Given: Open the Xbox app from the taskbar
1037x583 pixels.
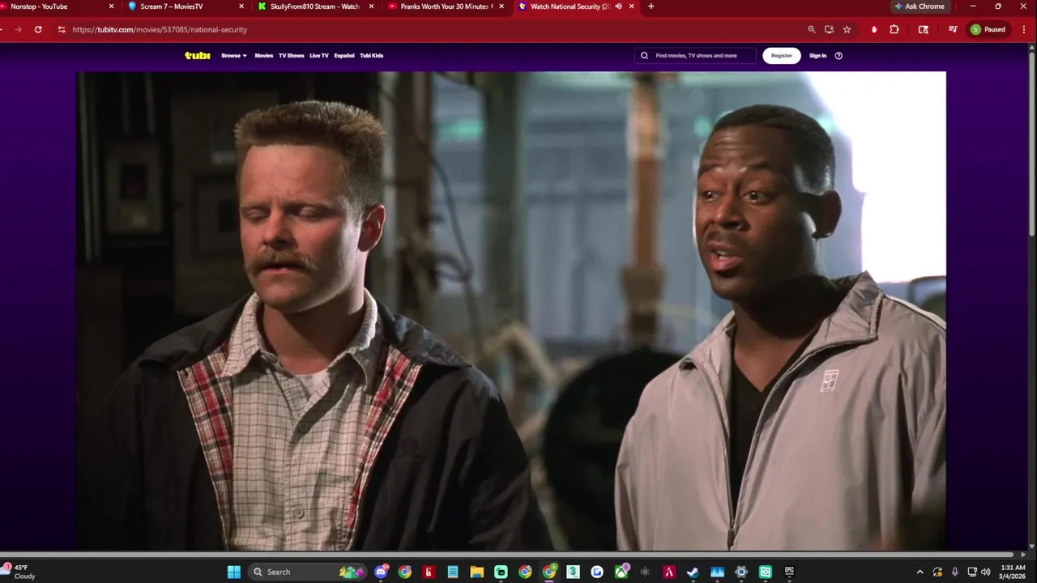Looking at the screenshot, I should coord(621,572).
